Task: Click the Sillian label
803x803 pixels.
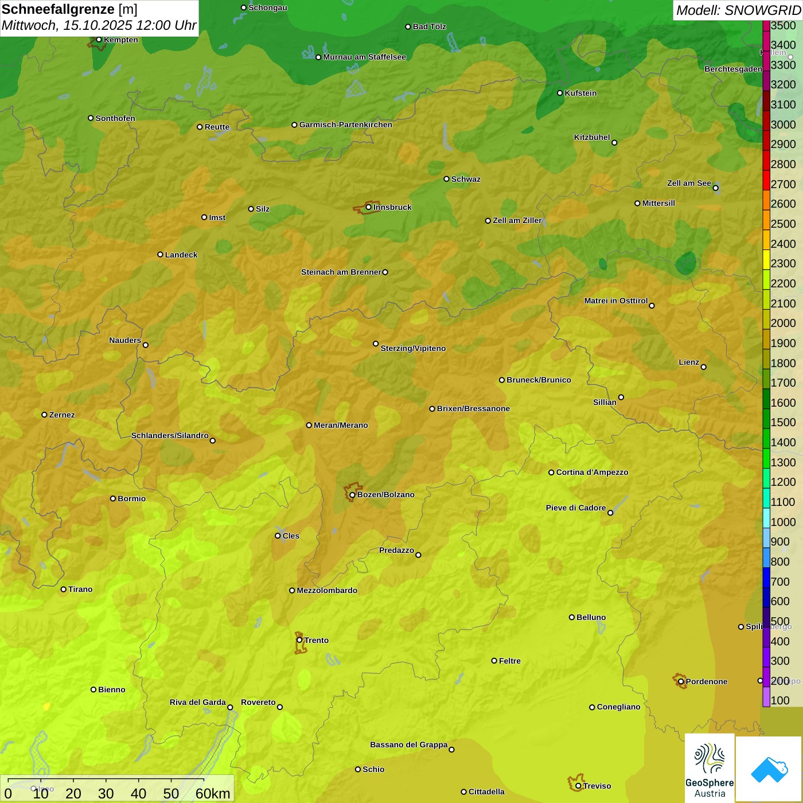Action: (605, 402)
